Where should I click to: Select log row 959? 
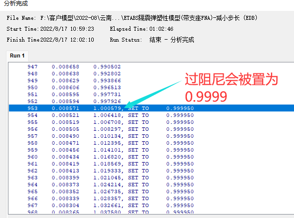(151, 150)
